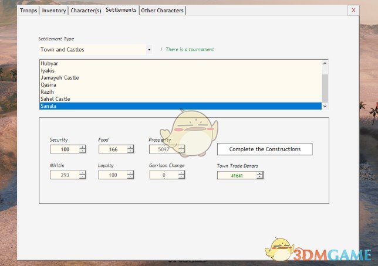Click the There is a tournament label
Viewport: 378px width, 266px height.
(190, 49)
